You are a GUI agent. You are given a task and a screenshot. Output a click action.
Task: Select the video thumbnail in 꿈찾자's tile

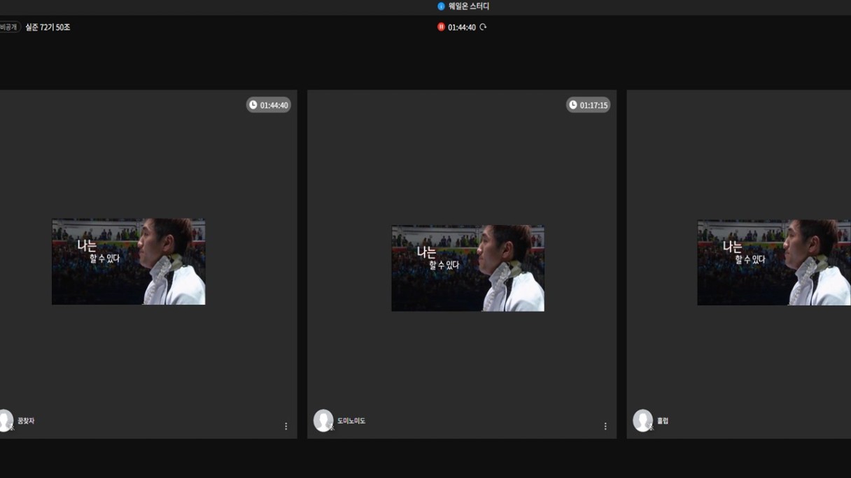[129, 261]
